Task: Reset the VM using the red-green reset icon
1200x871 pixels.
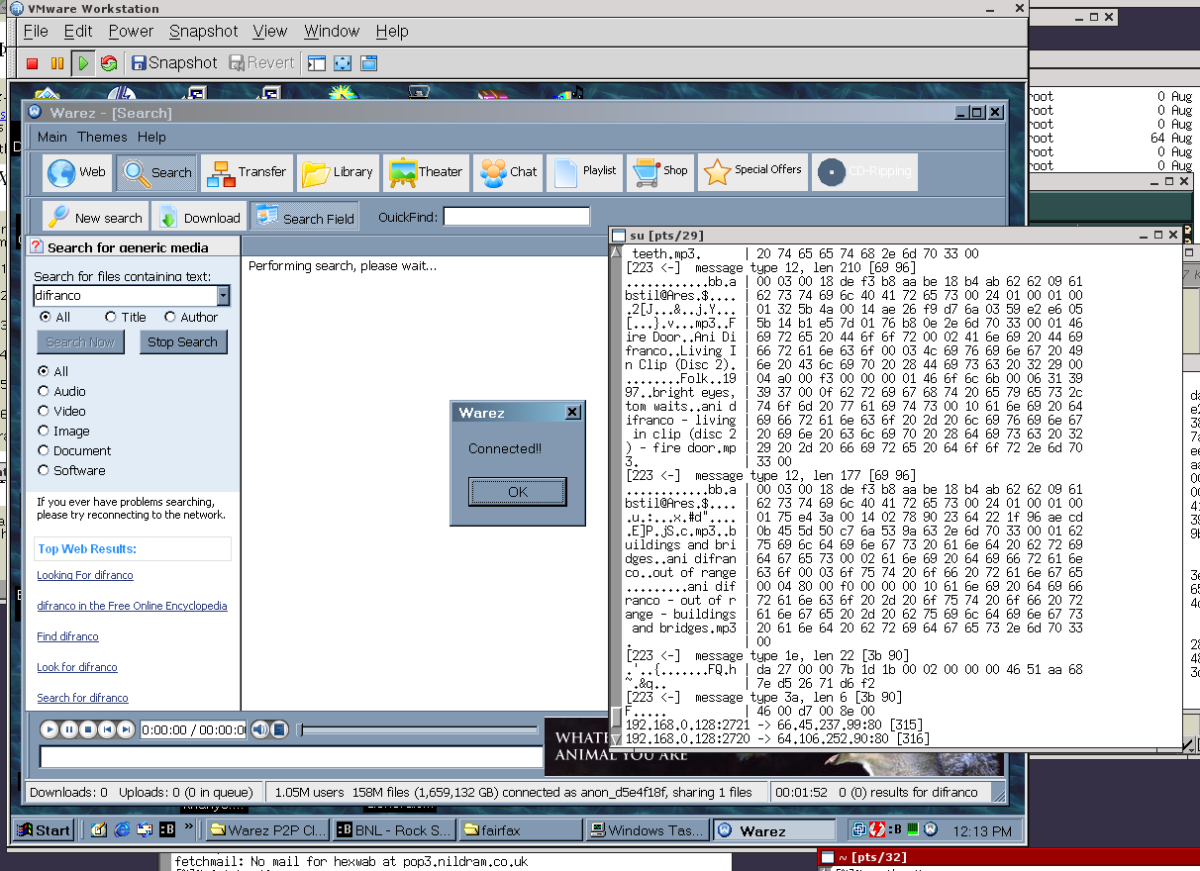Action: [109, 63]
